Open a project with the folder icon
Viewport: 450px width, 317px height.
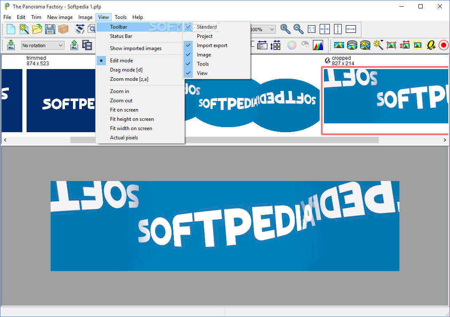click(x=37, y=29)
